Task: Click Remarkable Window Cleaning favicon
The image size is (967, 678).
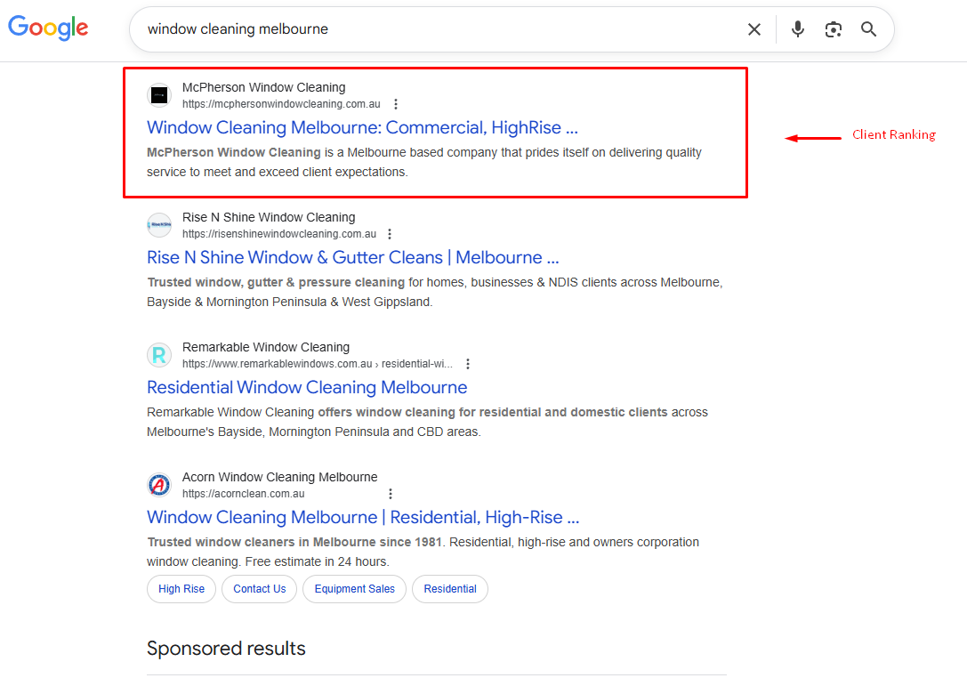Action: click(x=159, y=355)
